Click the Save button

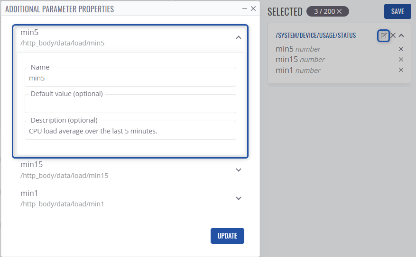pyautogui.click(x=398, y=11)
